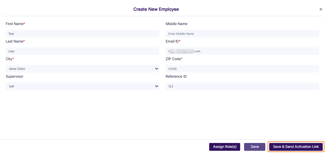Click the City label above the dropdown
Viewport: 326px width, 155px height.
click(9, 59)
